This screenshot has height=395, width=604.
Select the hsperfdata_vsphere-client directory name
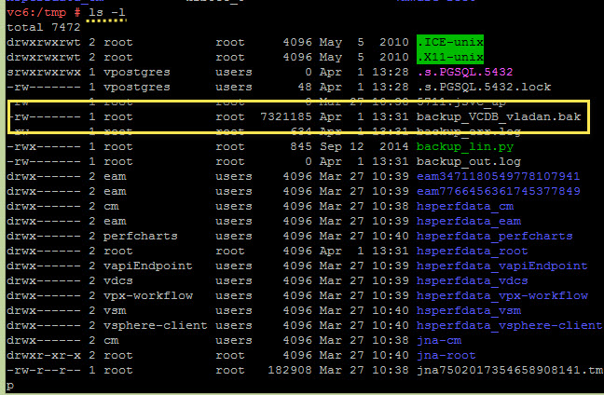[x=509, y=326]
